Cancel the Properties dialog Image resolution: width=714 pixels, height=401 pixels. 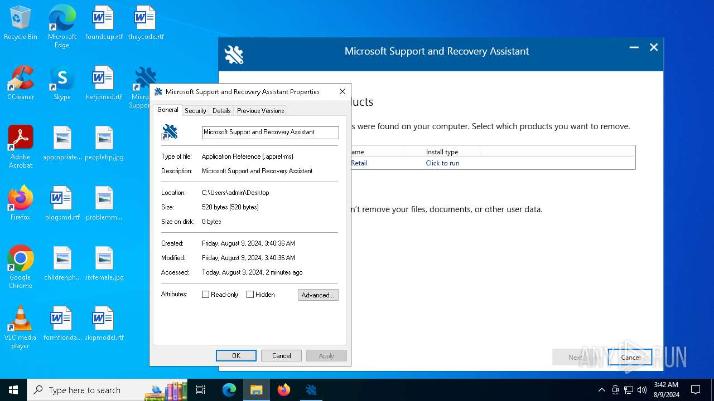(x=281, y=356)
